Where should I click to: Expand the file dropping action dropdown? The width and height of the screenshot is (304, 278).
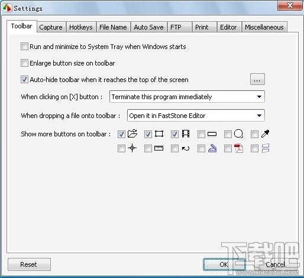point(196,116)
